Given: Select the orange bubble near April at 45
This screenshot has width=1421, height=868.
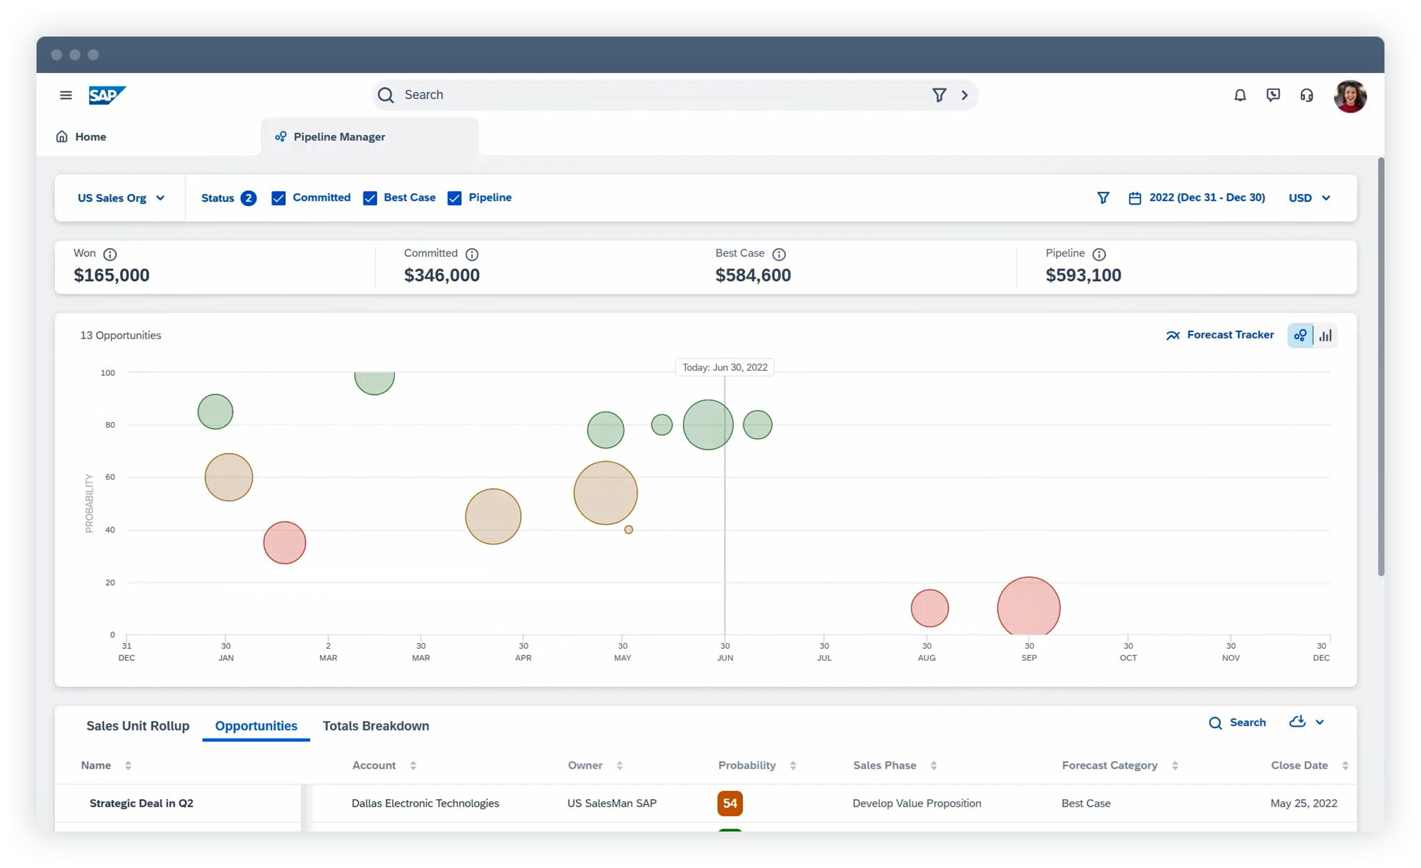Looking at the screenshot, I should (493, 516).
